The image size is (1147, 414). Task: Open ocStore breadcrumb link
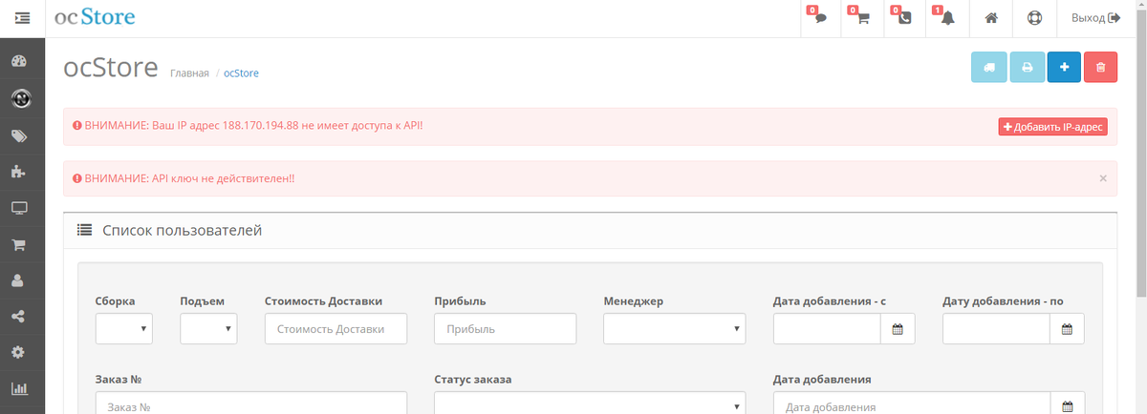(x=241, y=73)
